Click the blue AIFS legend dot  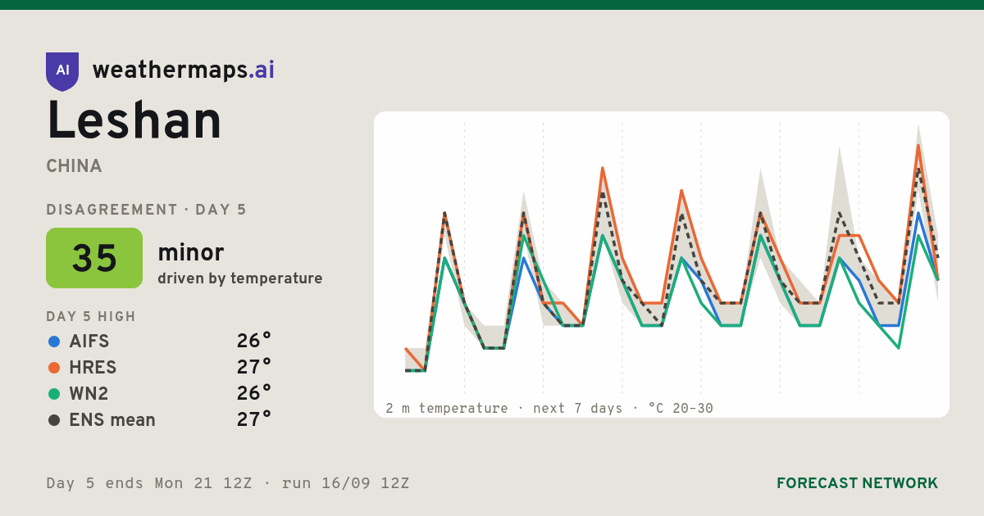[x=54, y=342]
